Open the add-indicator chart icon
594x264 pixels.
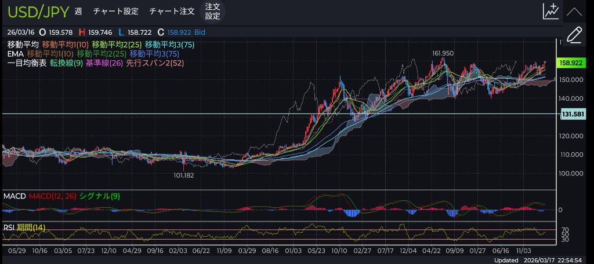click(550, 11)
